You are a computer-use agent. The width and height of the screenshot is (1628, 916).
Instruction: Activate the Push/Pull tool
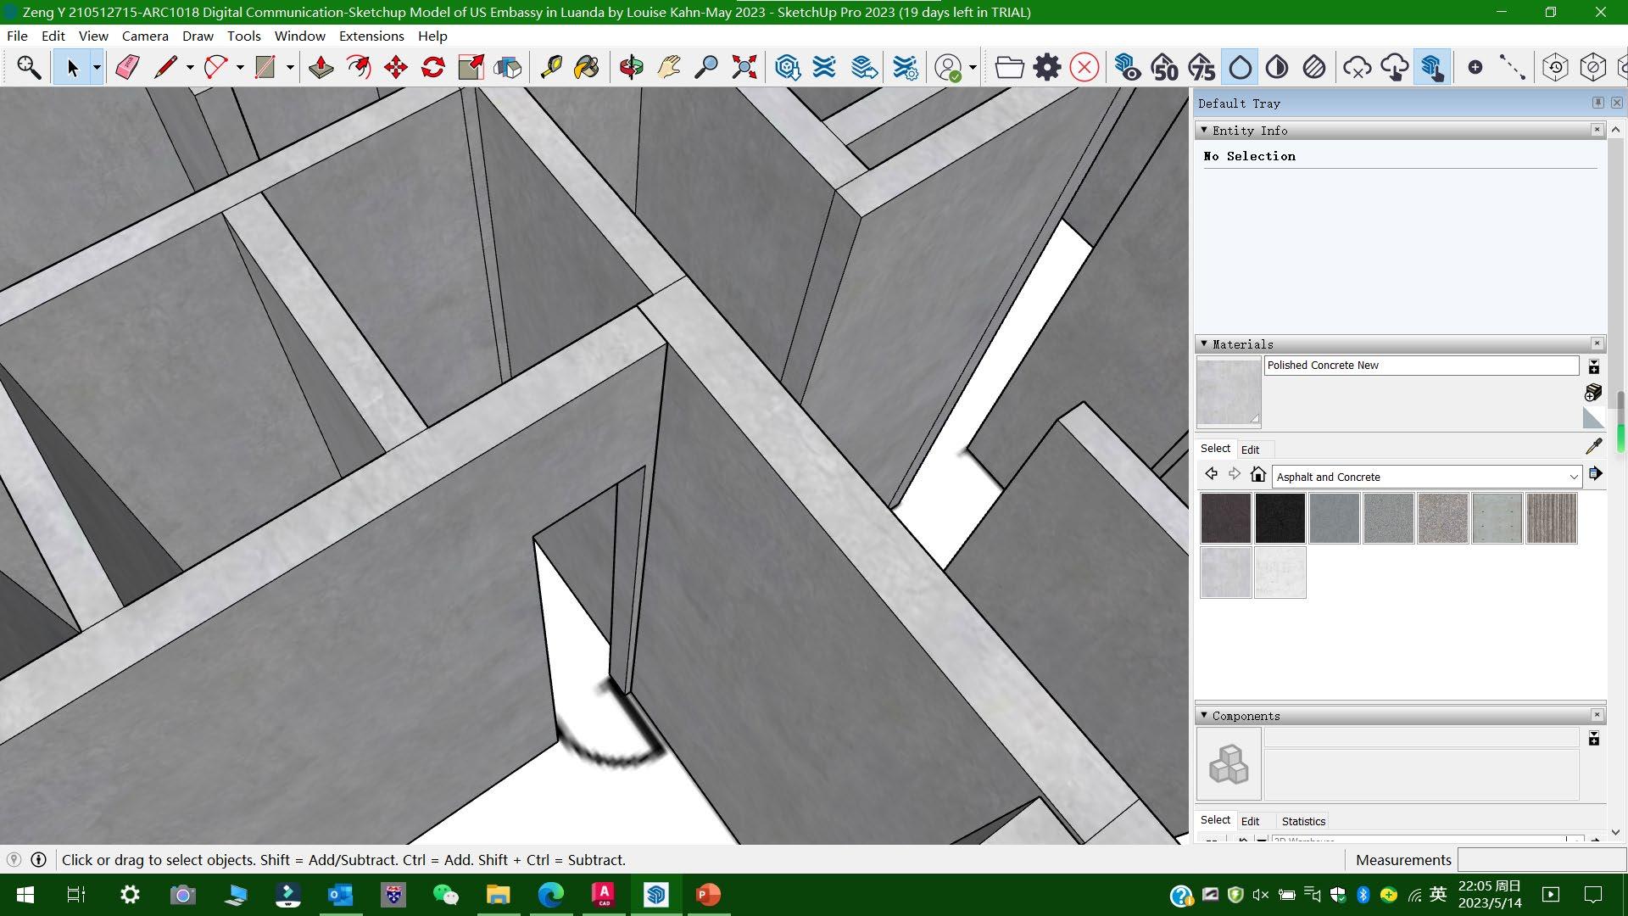(321, 68)
